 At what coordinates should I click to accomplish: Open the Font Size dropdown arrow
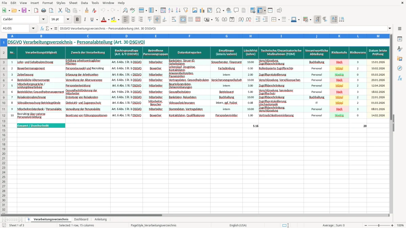point(68,20)
